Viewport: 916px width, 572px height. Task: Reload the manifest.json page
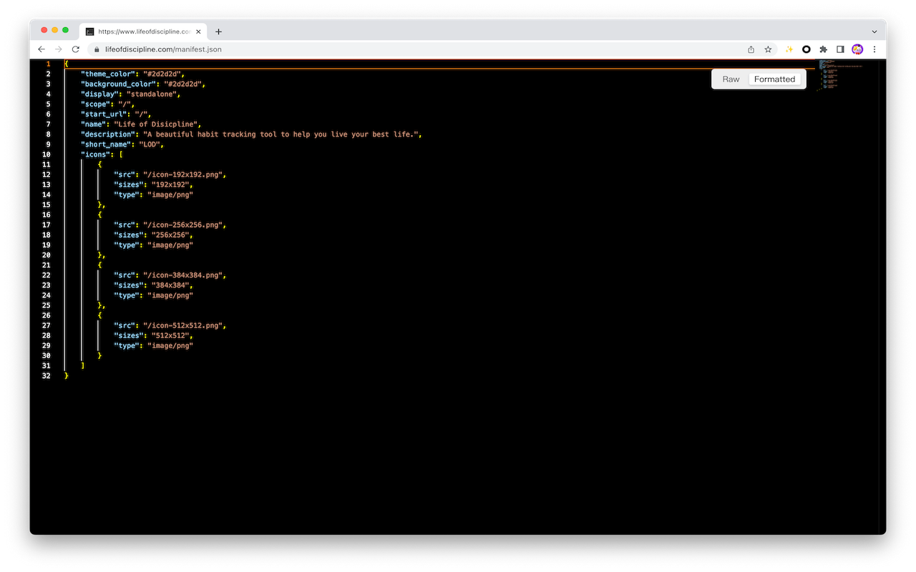(x=76, y=49)
